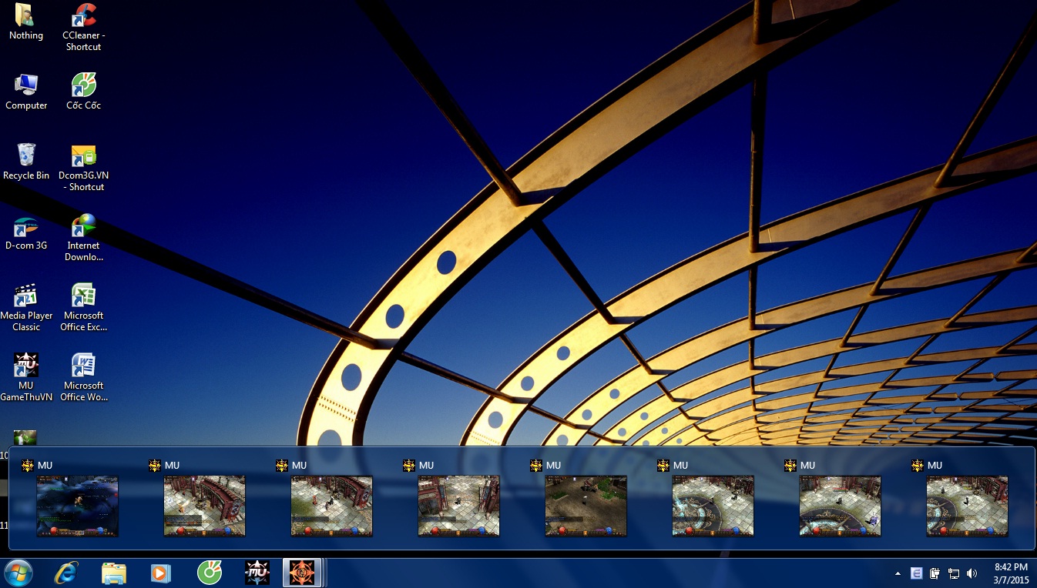Launch Internet Explorer from the taskbar
The height and width of the screenshot is (588, 1037).
(67, 573)
